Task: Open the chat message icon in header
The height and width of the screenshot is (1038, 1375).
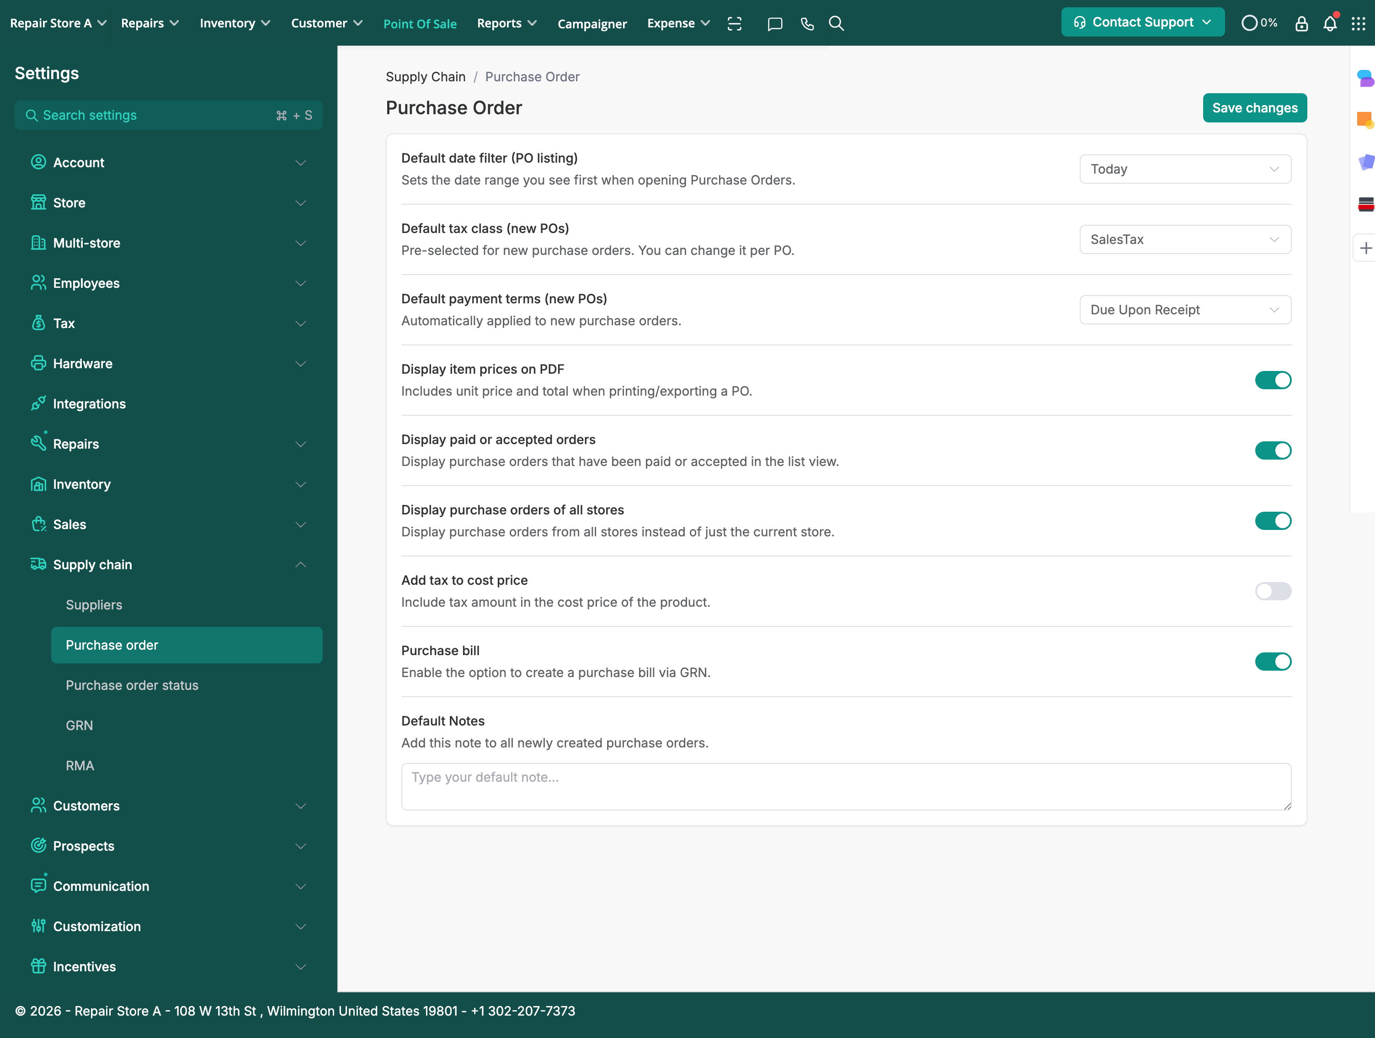Action: click(774, 24)
